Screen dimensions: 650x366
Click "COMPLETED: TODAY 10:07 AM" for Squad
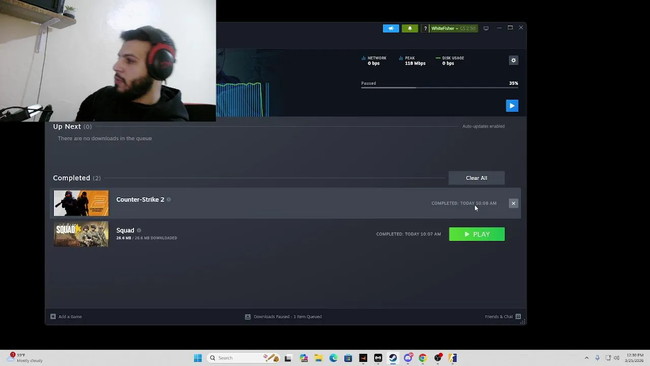(408, 234)
